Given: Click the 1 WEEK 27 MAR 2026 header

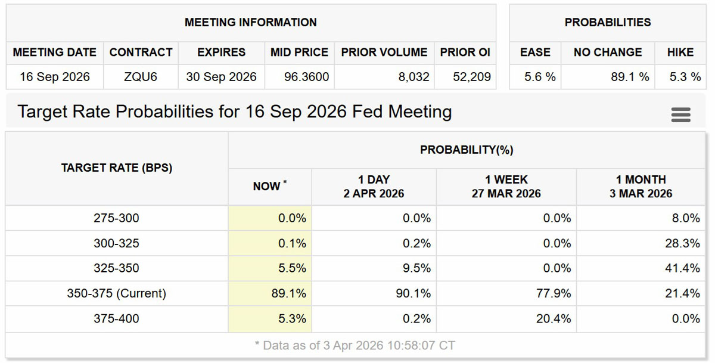Looking at the screenshot, I should (506, 186).
